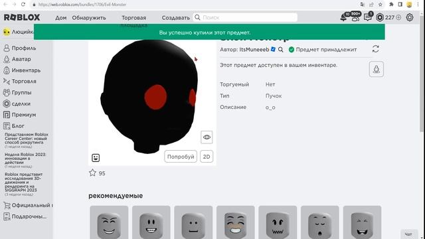Open Торговля in the sidebar
Screen dimensions: 425x239
point(24,81)
